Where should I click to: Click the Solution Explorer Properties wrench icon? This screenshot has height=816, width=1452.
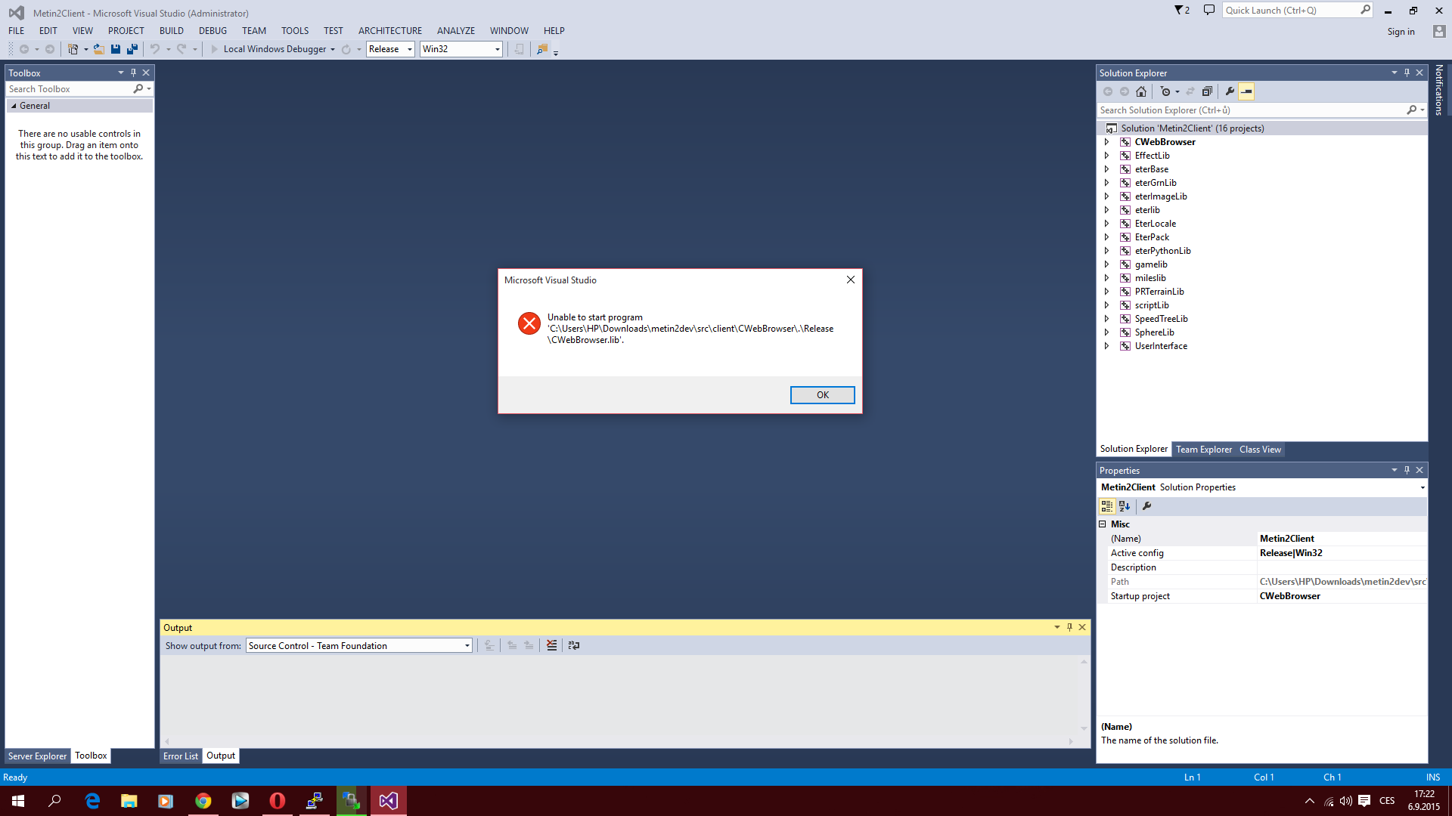pyautogui.click(x=1230, y=91)
